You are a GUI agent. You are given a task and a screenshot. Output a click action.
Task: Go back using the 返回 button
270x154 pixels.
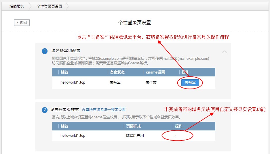(22, 23)
